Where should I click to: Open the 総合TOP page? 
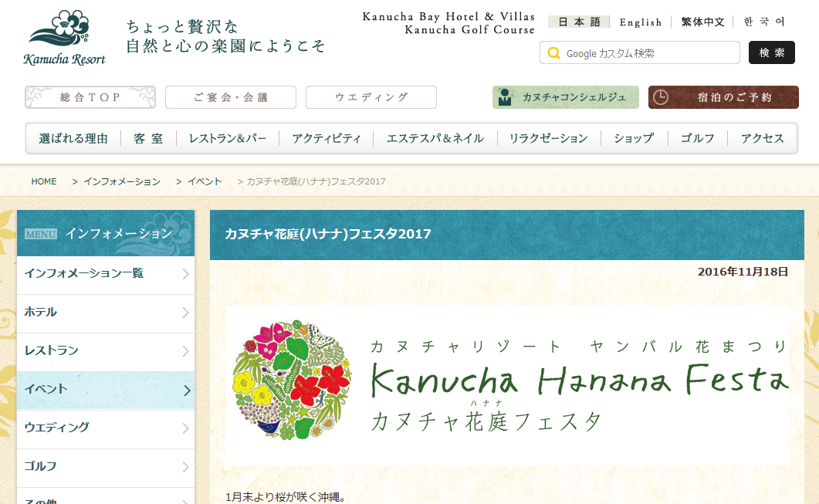[x=90, y=97]
